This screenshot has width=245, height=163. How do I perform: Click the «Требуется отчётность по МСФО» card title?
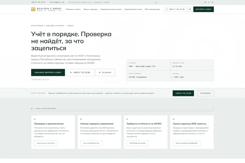click(144, 124)
